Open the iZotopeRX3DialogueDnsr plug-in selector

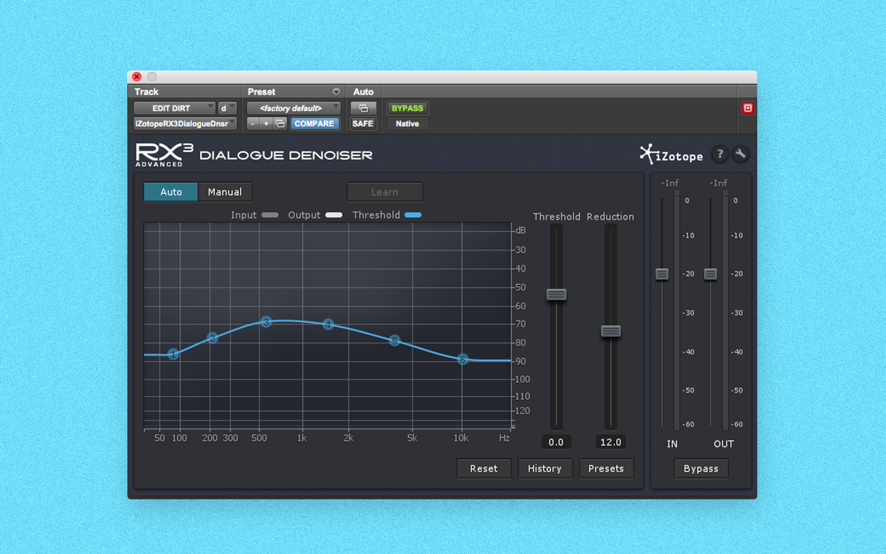click(185, 123)
